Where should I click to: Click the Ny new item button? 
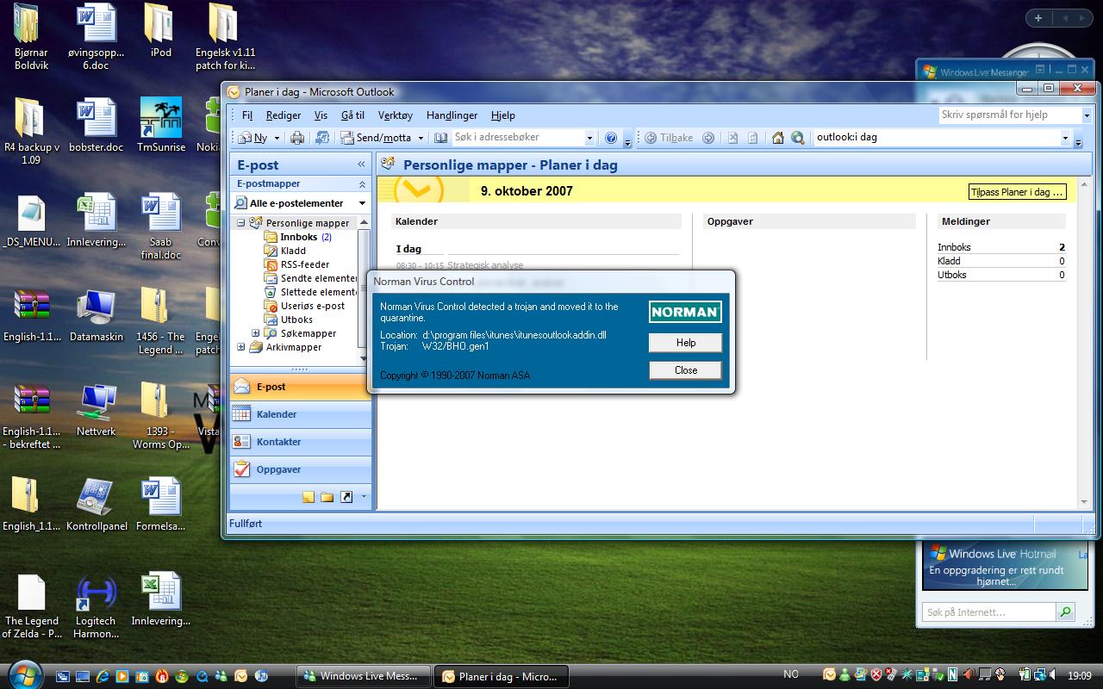coord(253,138)
